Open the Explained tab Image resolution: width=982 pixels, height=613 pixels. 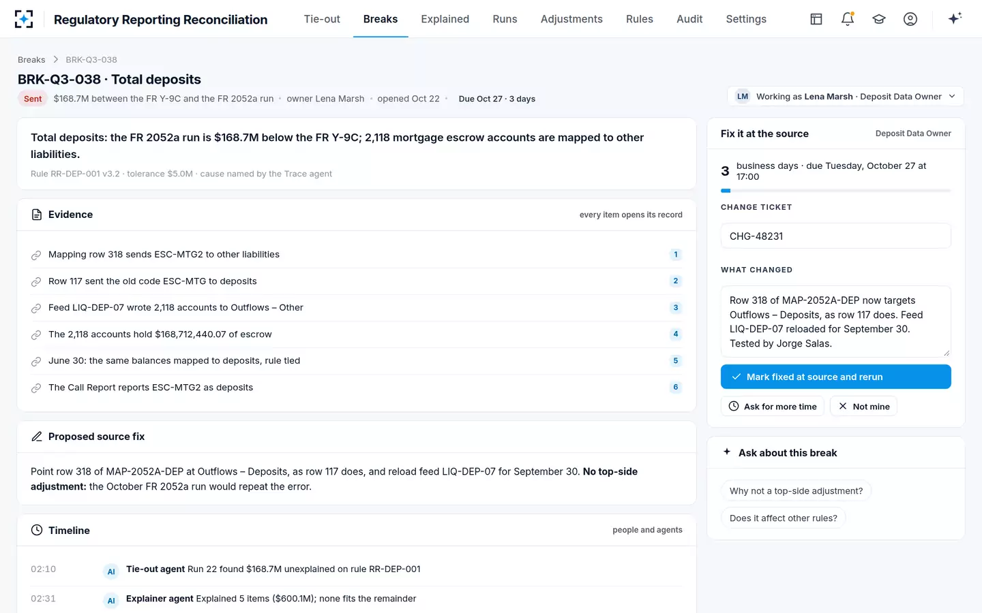[445, 19]
